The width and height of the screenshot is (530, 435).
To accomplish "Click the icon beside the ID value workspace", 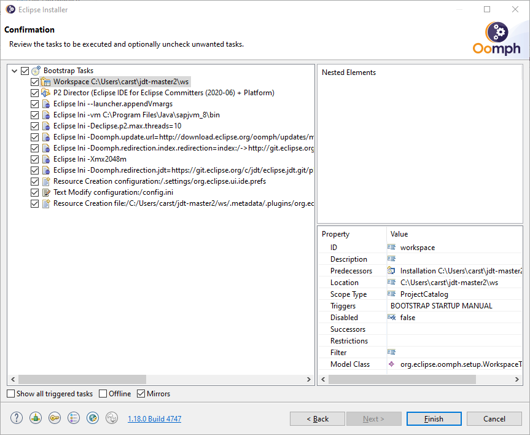I will [x=391, y=247].
